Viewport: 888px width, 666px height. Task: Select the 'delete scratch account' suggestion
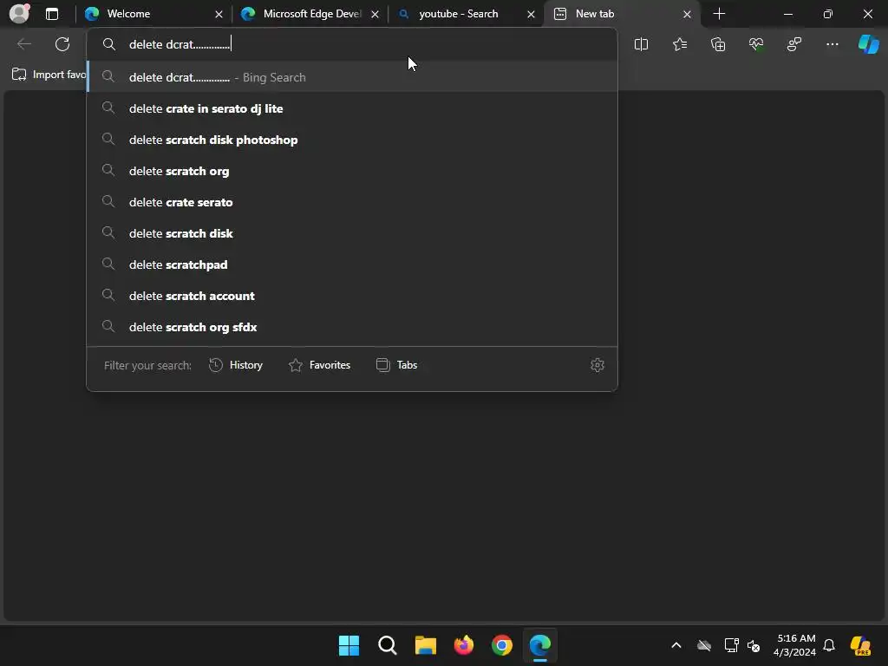[x=352, y=296]
